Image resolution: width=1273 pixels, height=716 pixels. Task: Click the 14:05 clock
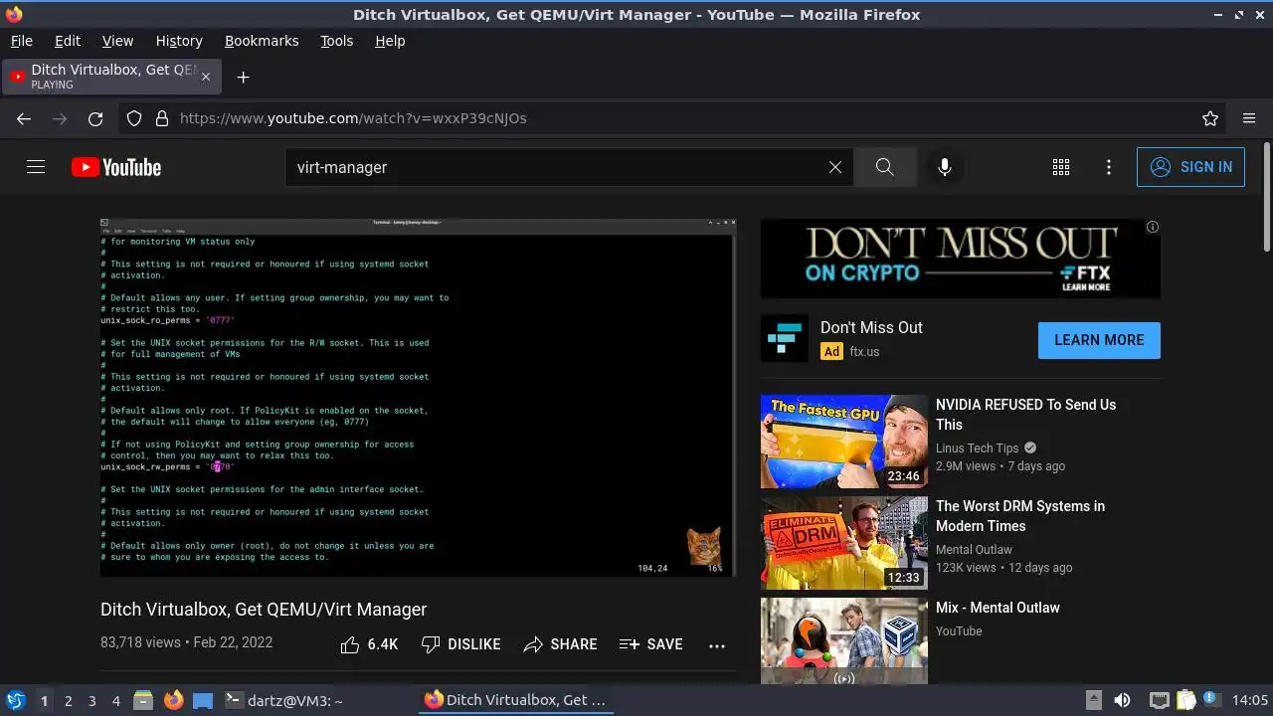1249,700
